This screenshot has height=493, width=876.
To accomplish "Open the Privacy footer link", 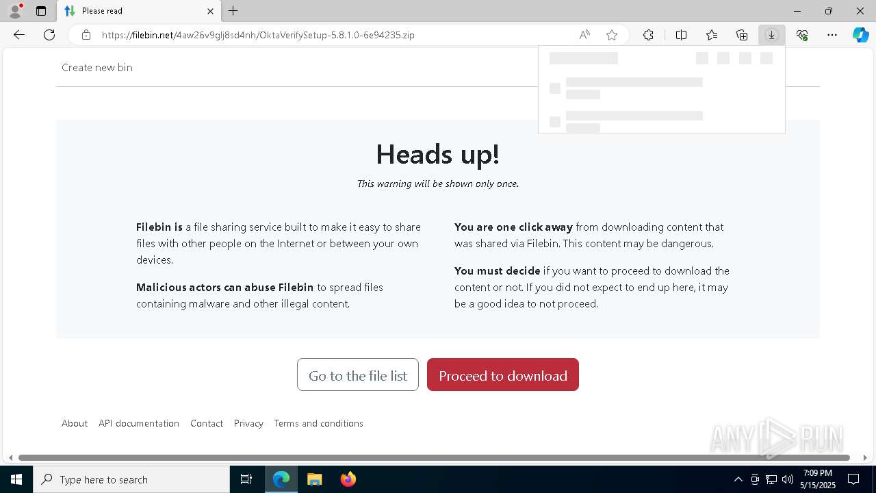I will 248,423.
